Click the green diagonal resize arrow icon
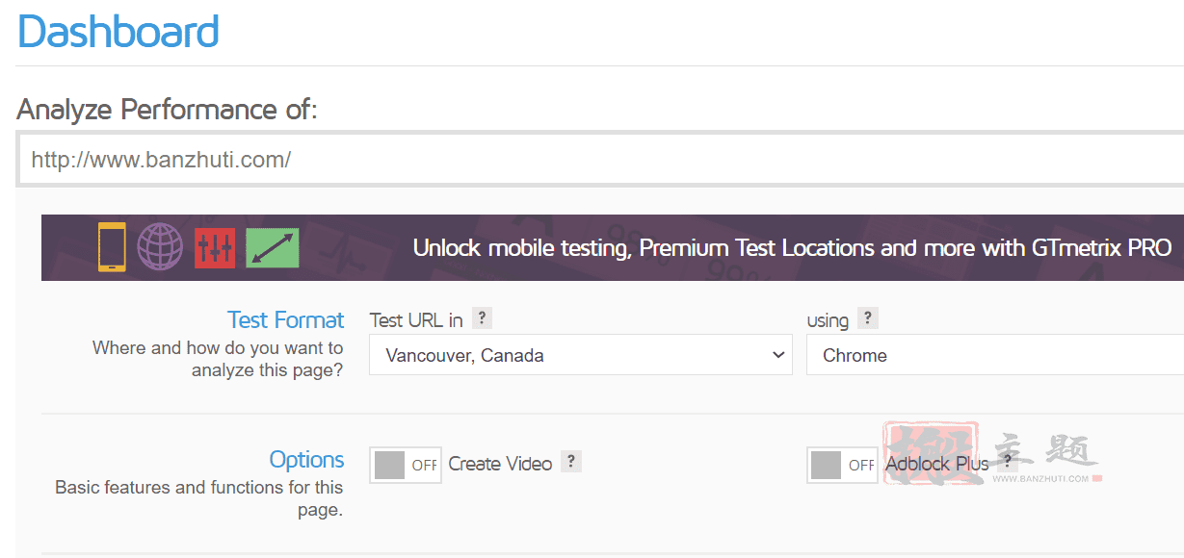Viewport: 1184px width, 558px height. tap(273, 248)
